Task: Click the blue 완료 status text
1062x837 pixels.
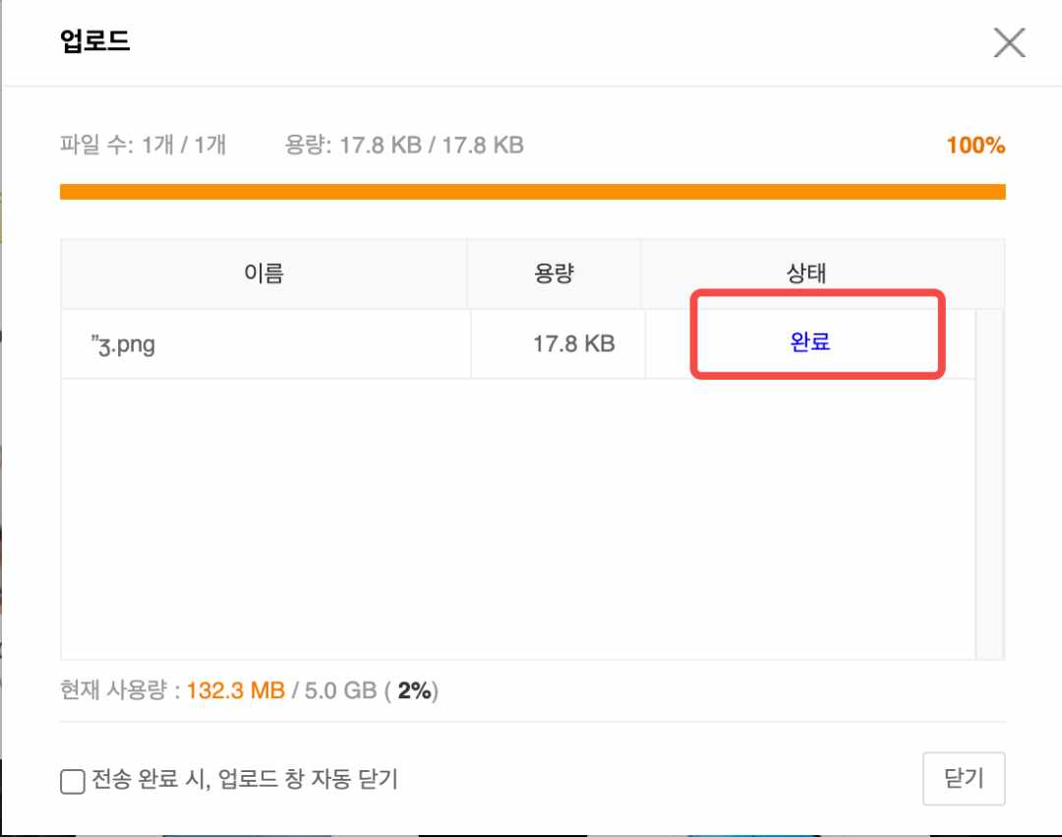Action: [810, 341]
